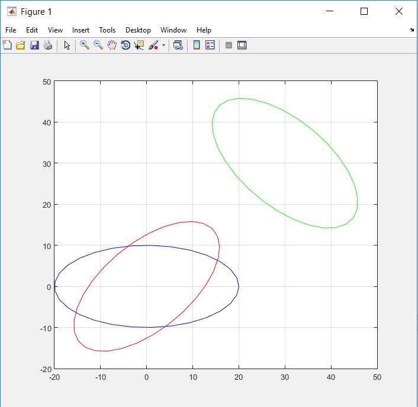Open the brush color dropdown arrow

pos(163,45)
